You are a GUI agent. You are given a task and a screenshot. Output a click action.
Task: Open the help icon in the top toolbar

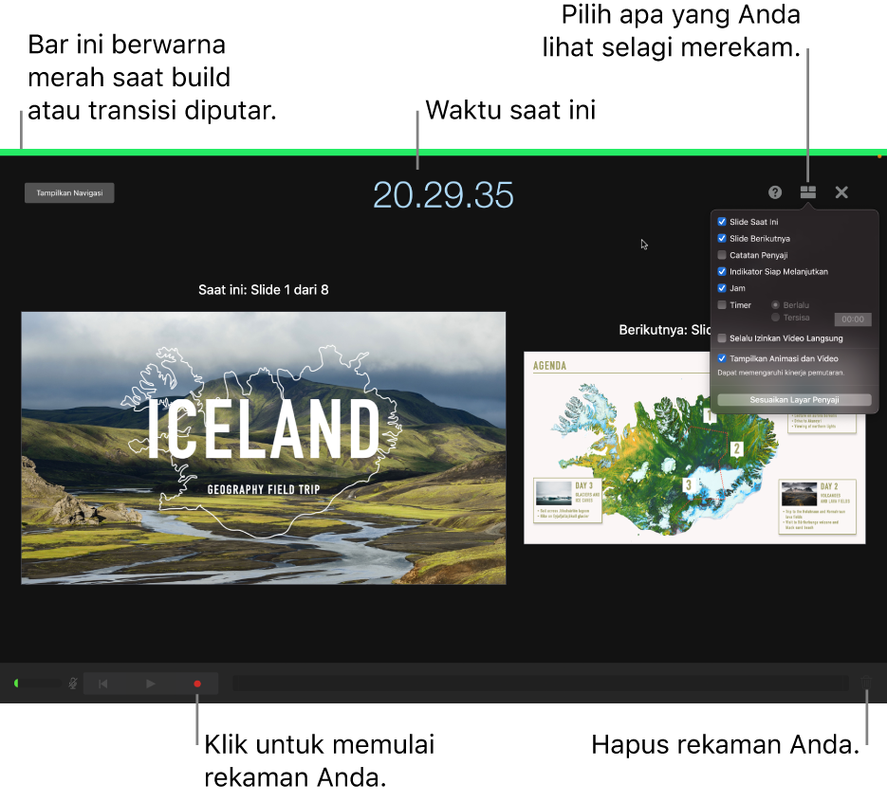click(x=775, y=192)
